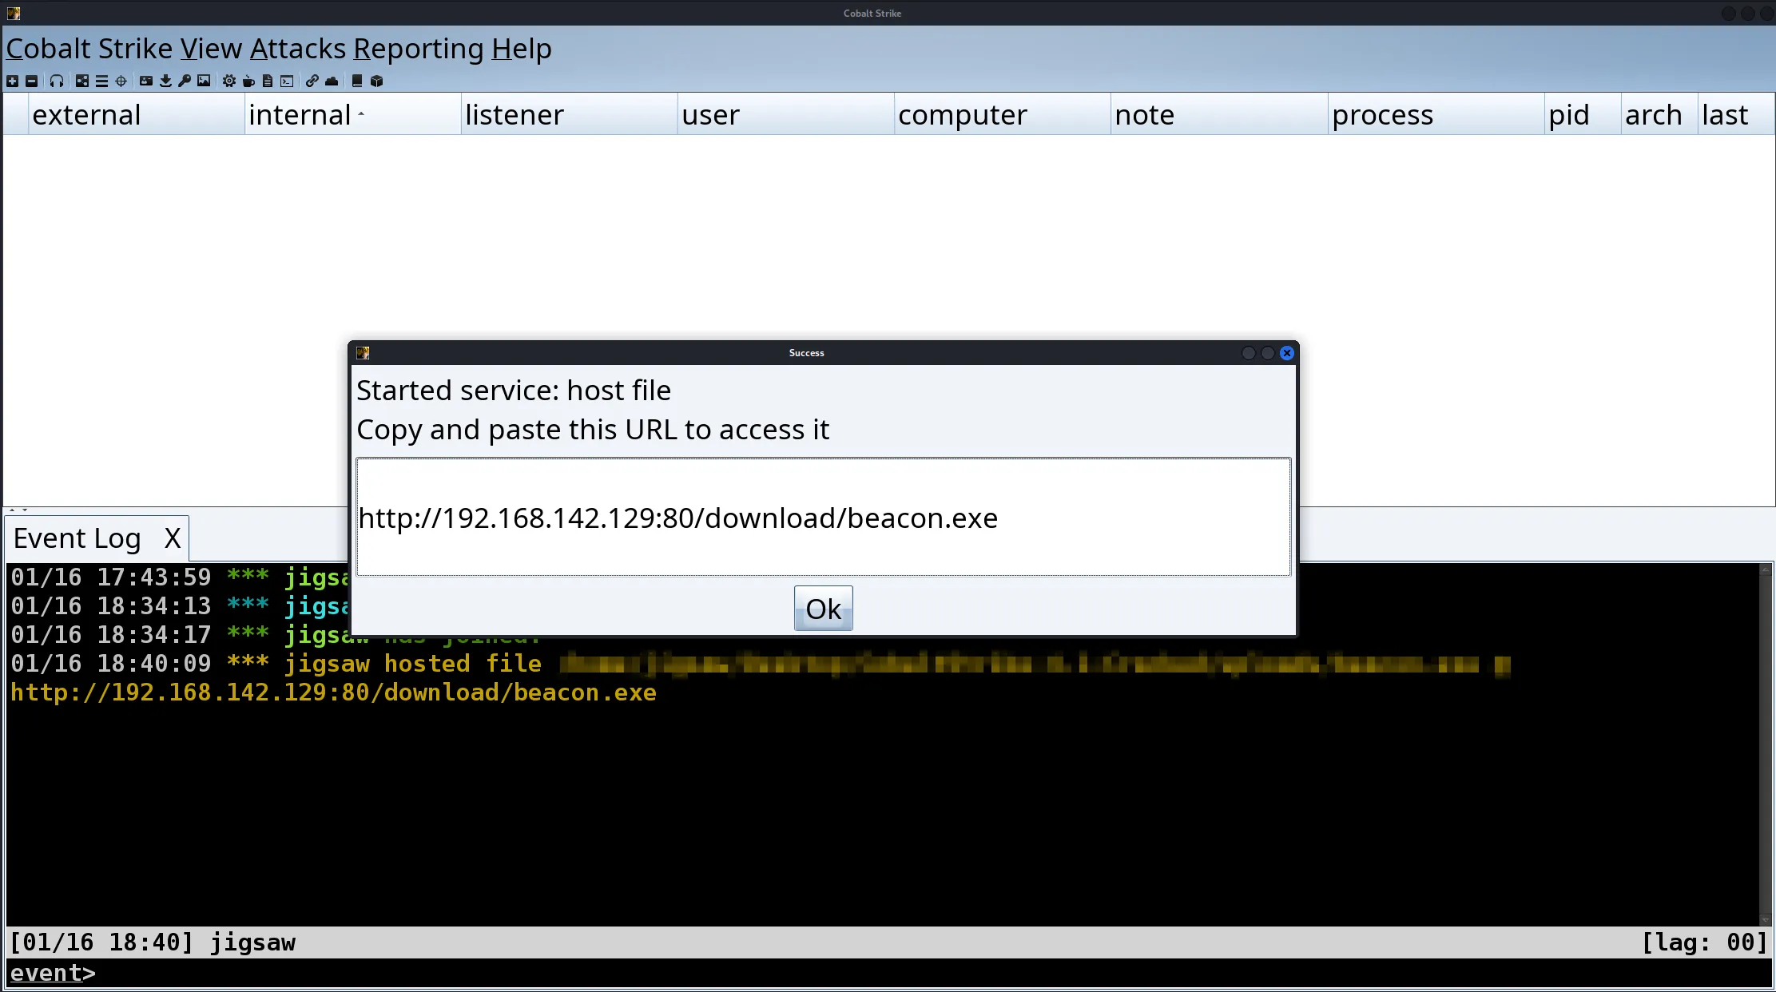Click the document icon for Office macro
This screenshot has width=1776, height=992.
pyautogui.click(x=268, y=81)
